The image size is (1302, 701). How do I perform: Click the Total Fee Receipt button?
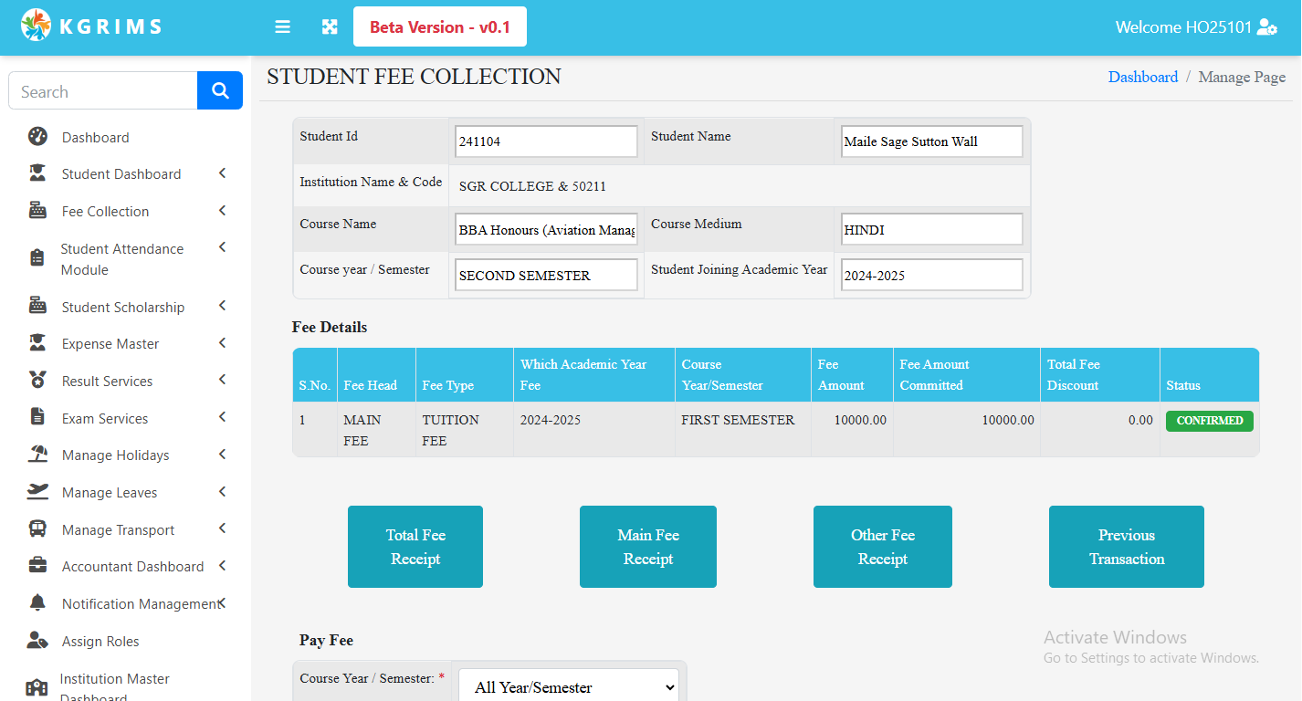[415, 547]
